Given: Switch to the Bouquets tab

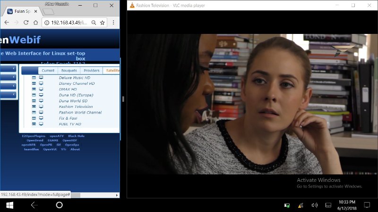Looking at the screenshot, I should pyautogui.click(x=69, y=71).
